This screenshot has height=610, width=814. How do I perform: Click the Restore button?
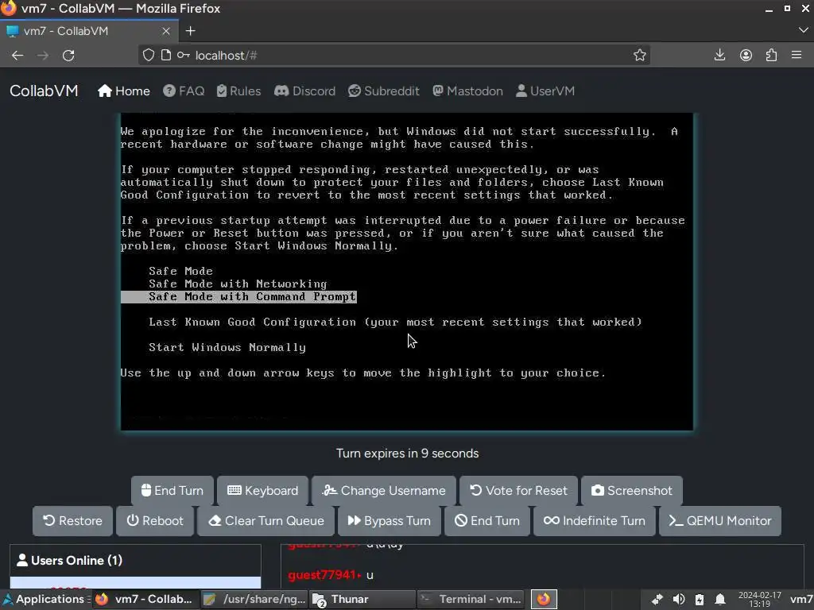coord(72,521)
